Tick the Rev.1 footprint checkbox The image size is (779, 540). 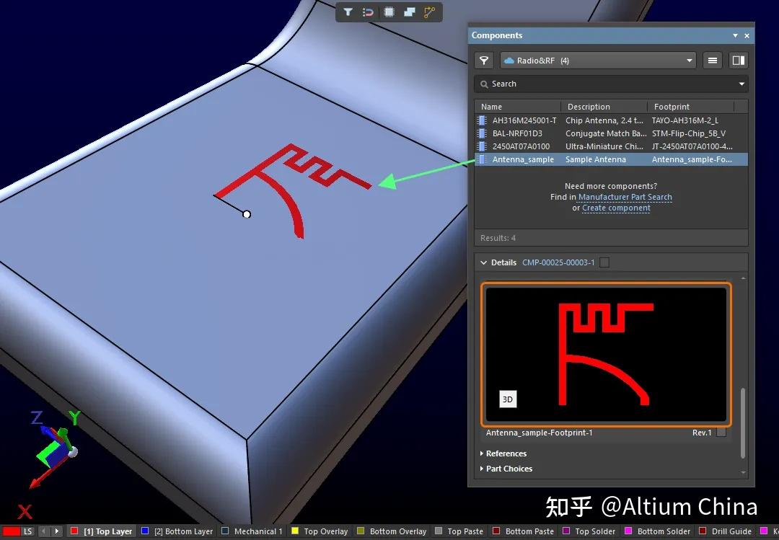721,433
